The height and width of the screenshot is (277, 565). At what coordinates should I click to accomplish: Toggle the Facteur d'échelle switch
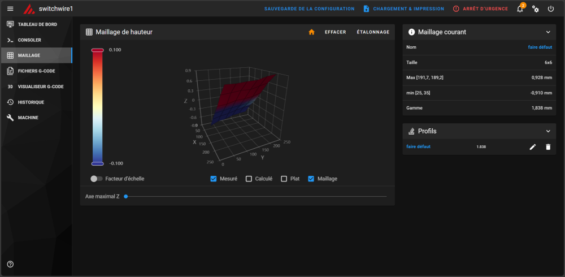click(97, 179)
